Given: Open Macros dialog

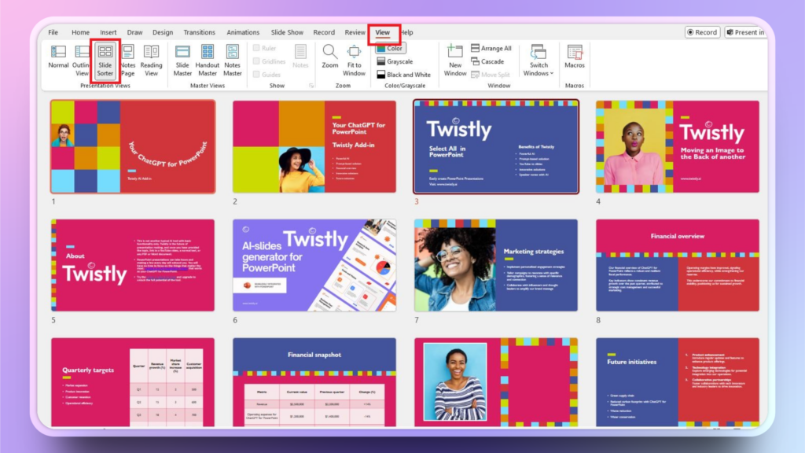Looking at the screenshot, I should pyautogui.click(x=575, y=57).
